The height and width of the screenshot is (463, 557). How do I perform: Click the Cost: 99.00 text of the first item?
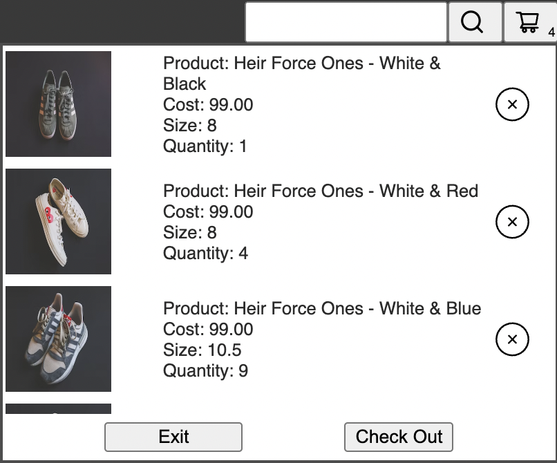click(x=207, y=105)
